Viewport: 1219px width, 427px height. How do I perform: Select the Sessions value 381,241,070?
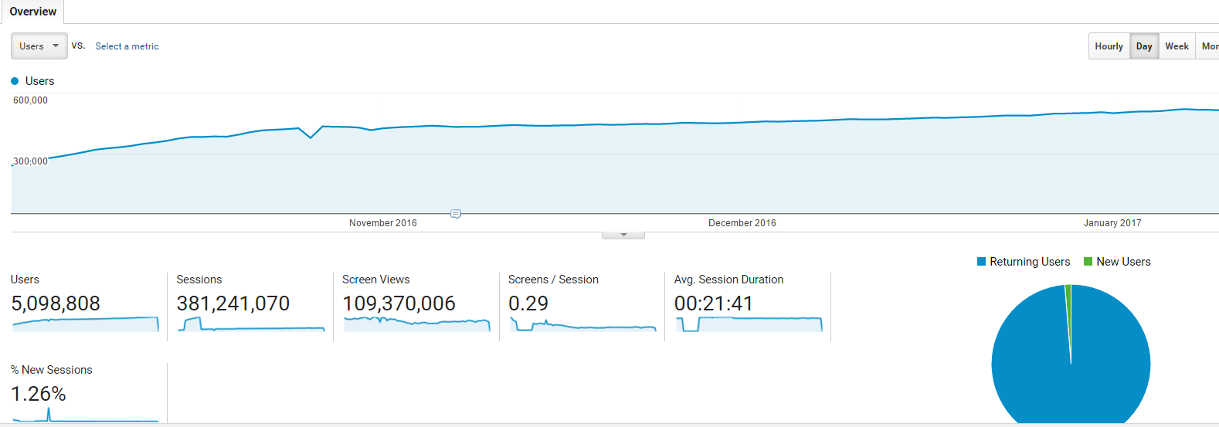point(233,303)
